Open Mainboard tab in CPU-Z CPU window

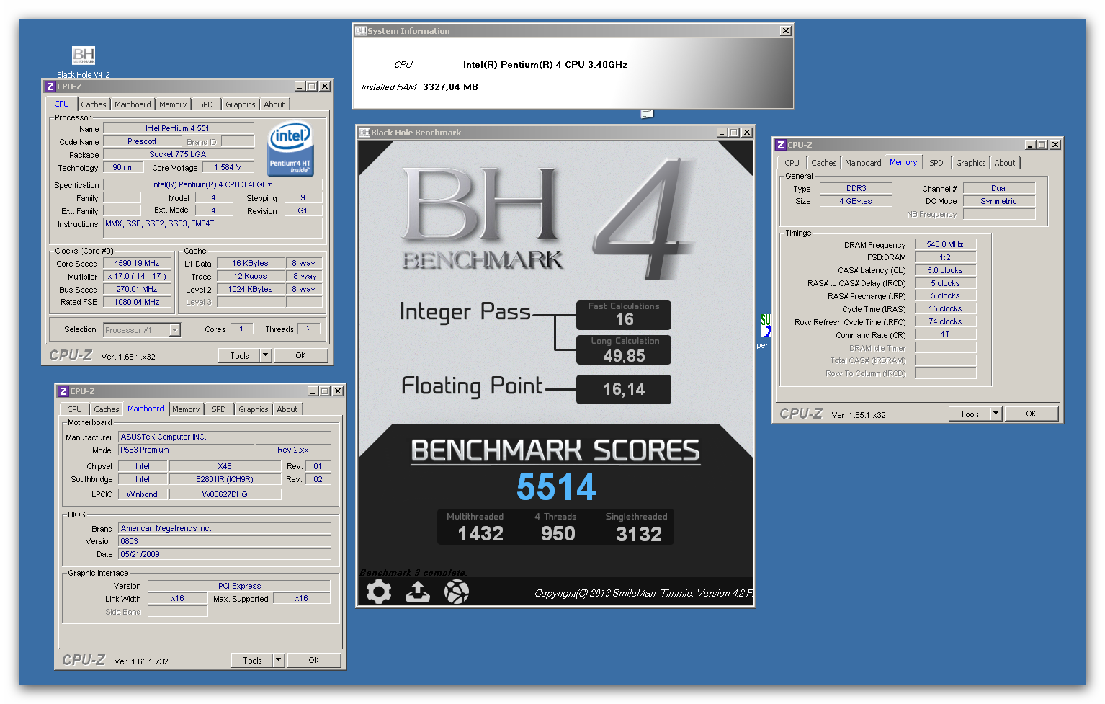(133, 104)
